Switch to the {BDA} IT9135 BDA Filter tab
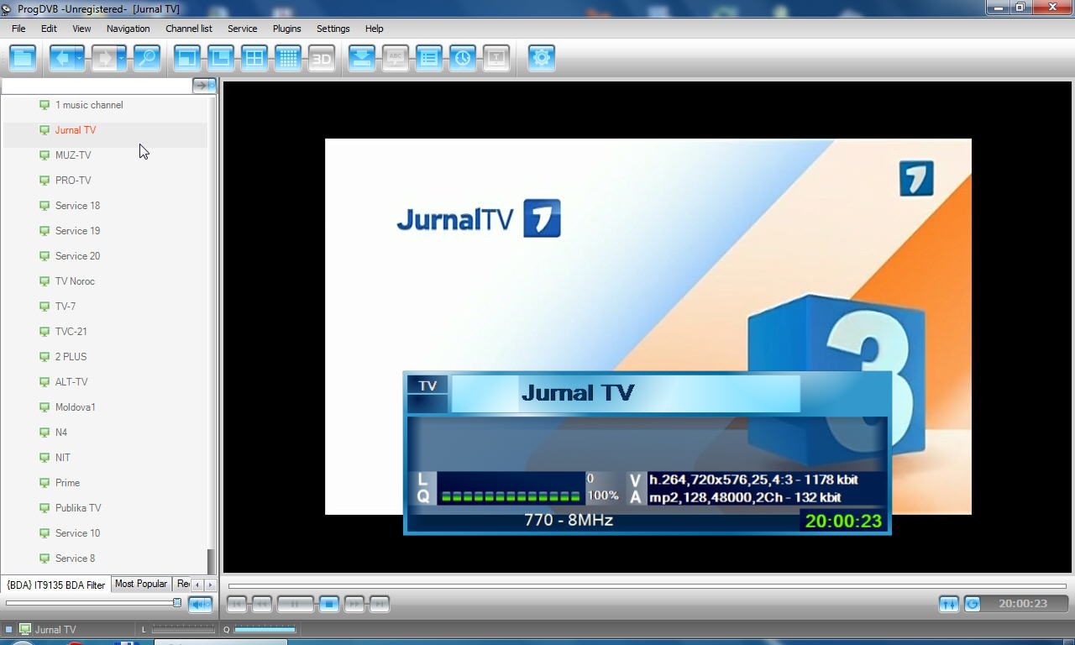Image resolution: width=1075 pixels, height=645 pixels. point(56,585)
